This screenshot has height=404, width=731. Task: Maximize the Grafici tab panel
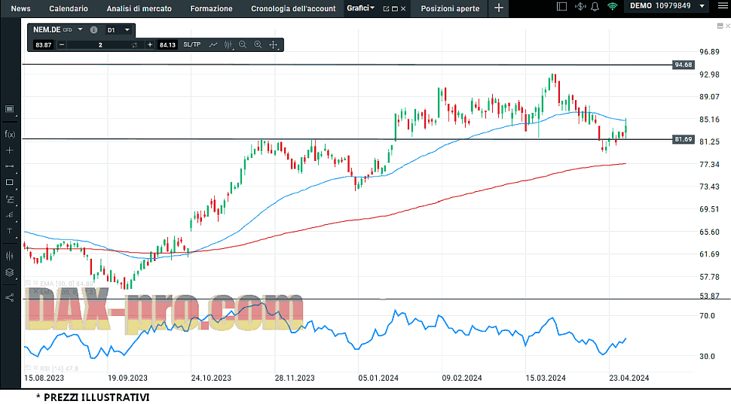pyautogui.click(x=395, y=9)
